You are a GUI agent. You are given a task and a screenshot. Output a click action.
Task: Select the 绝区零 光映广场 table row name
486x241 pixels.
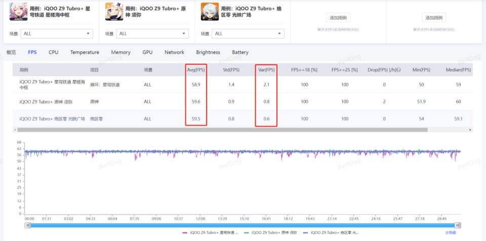(52, 118)
